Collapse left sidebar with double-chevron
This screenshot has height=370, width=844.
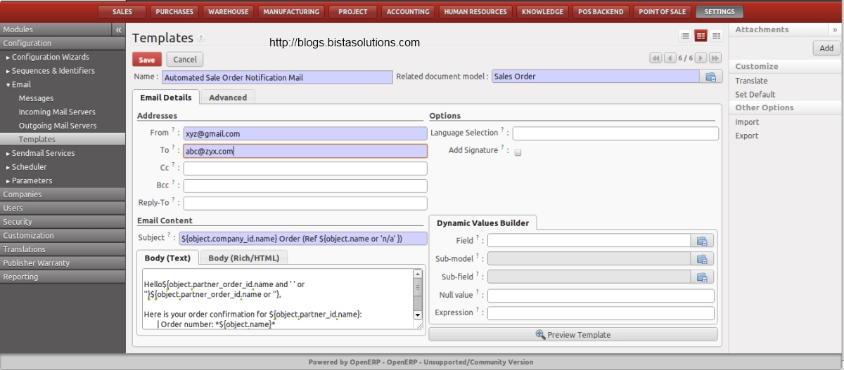[118, 30]
